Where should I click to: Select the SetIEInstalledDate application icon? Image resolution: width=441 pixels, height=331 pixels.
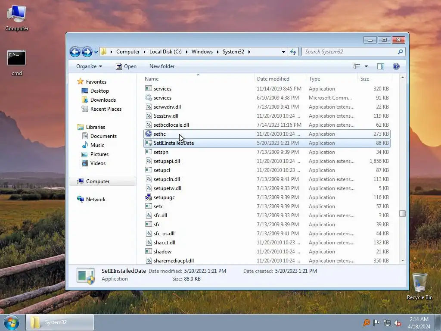tap(149, 143)
